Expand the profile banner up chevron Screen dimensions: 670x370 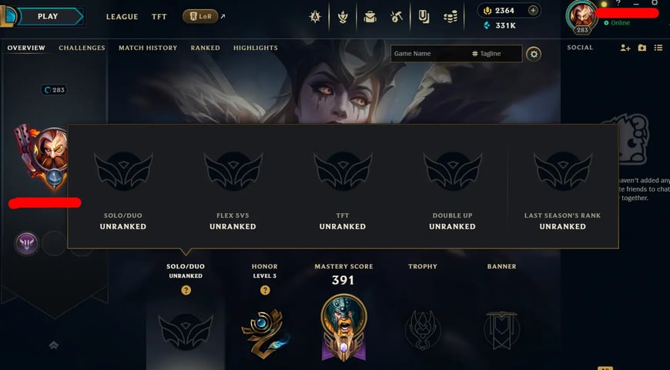click(54, 345)
